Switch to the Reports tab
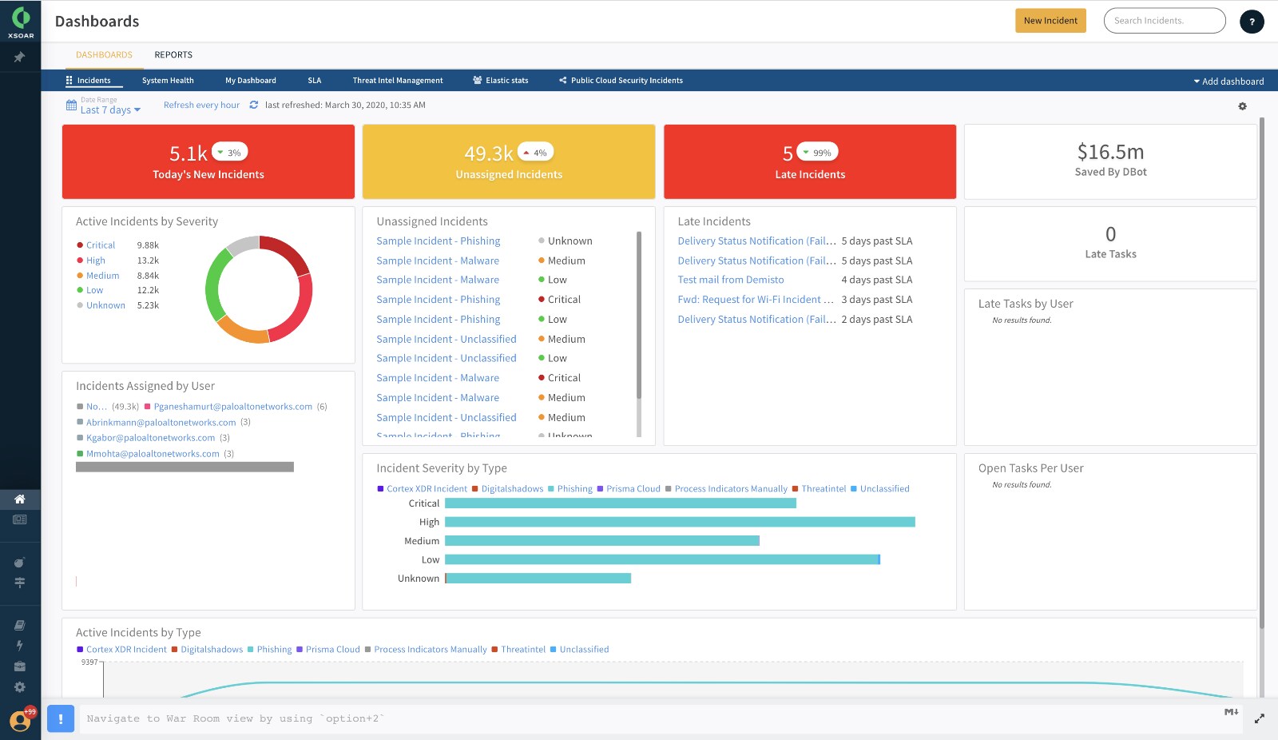 pos(173,55)
